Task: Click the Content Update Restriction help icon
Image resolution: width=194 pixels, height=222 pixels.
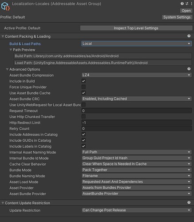Action: 189,202
